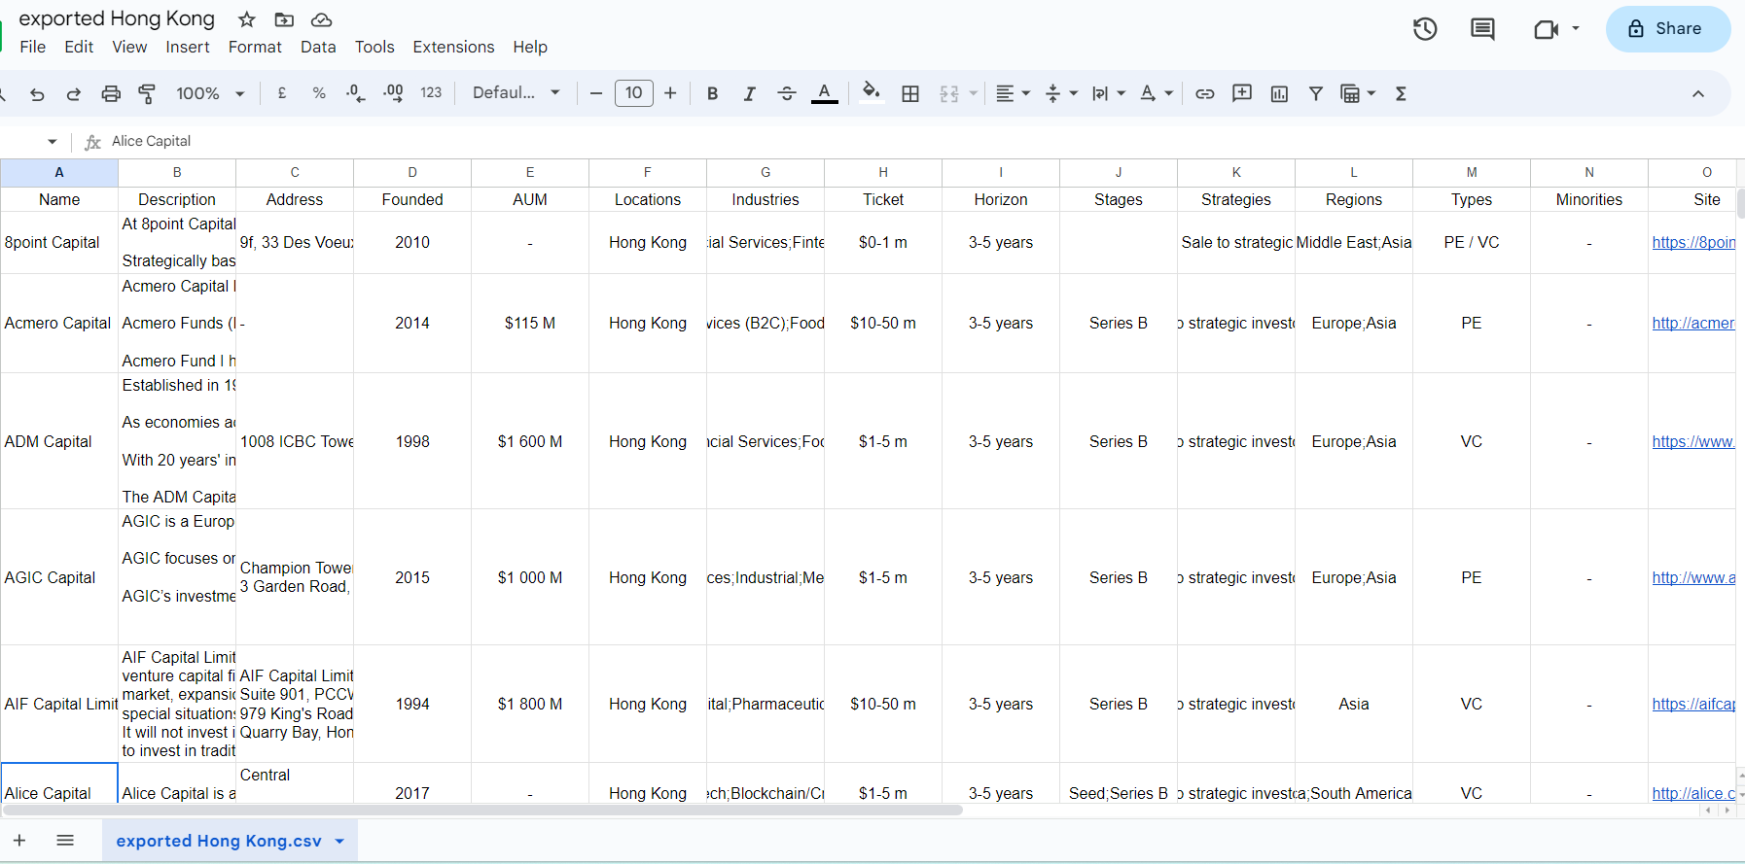Image resolution: width=1745 pixels, height=864 pixels.
Task: Show all sheets list icon
Action: (65, 841)
